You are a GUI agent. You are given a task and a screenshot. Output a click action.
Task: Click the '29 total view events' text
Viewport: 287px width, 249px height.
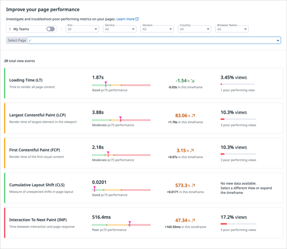[x=20, y=61]
